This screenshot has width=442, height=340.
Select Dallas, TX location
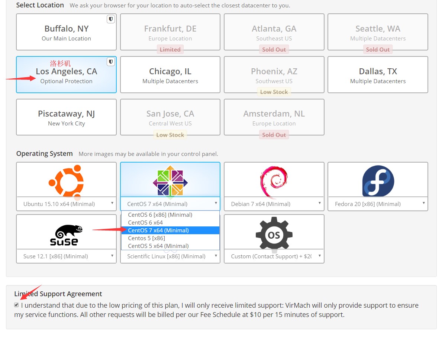click(378, 75)
